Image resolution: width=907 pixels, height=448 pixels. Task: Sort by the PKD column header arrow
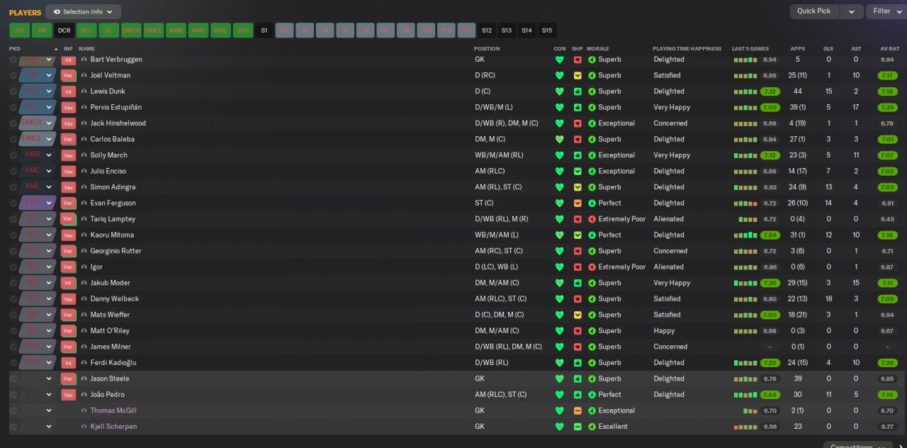(x=56, y=49)
